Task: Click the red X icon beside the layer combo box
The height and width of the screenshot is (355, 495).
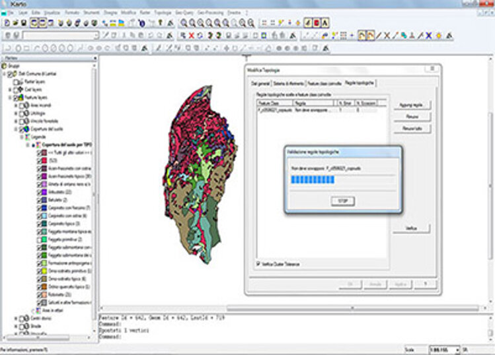Action: tap(191, 35)
